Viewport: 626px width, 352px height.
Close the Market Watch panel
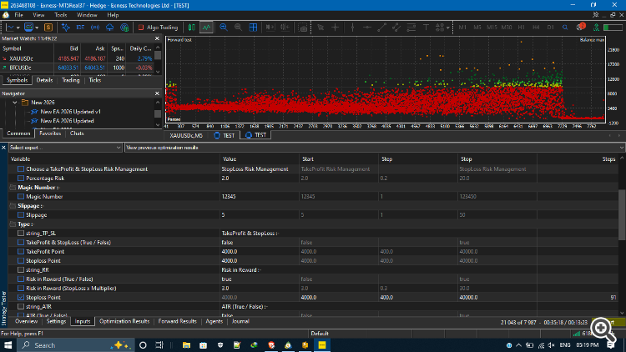(x=157, y=38)
